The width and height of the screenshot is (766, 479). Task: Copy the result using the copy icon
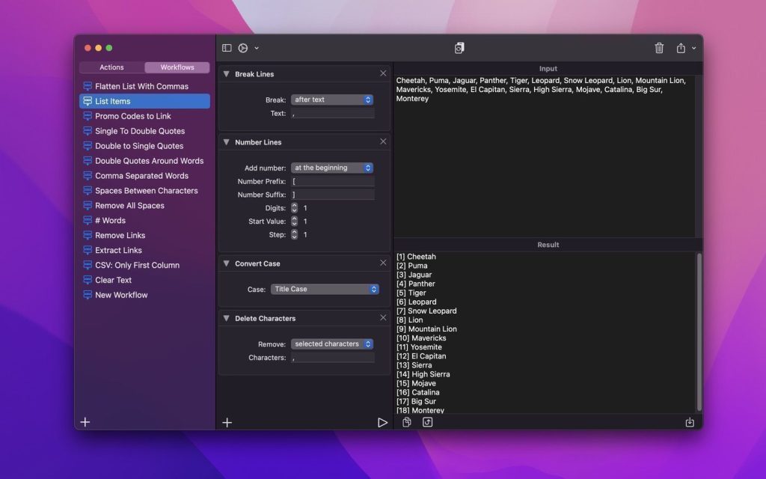click(x=406, y=422)
